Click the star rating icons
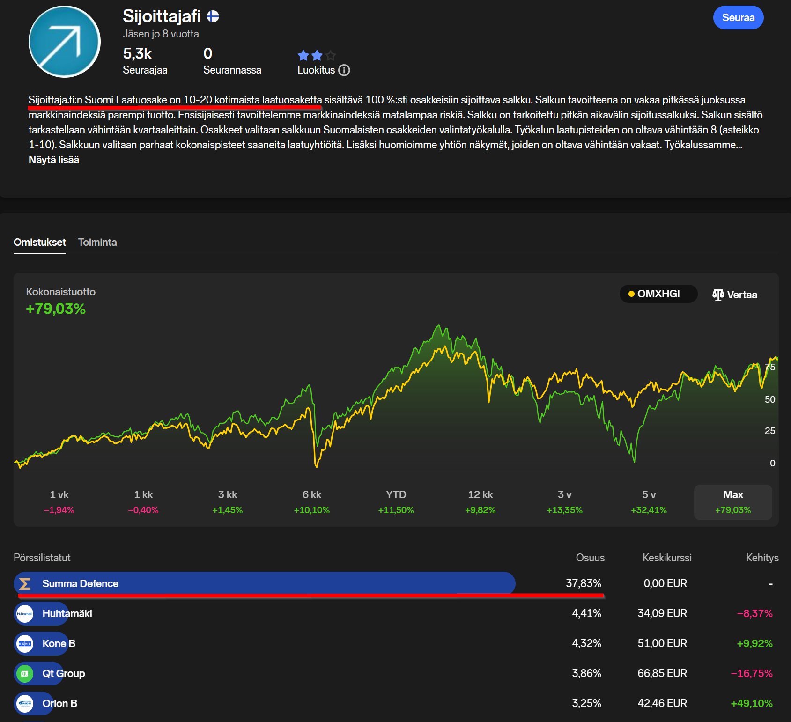Screen dimensions: 791x722 (317, 56)
